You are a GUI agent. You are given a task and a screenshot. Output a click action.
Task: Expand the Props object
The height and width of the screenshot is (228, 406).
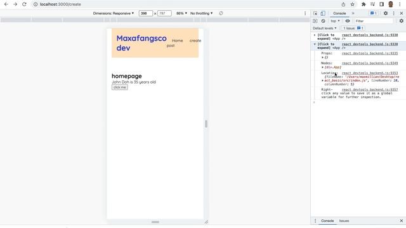point(323,58)
